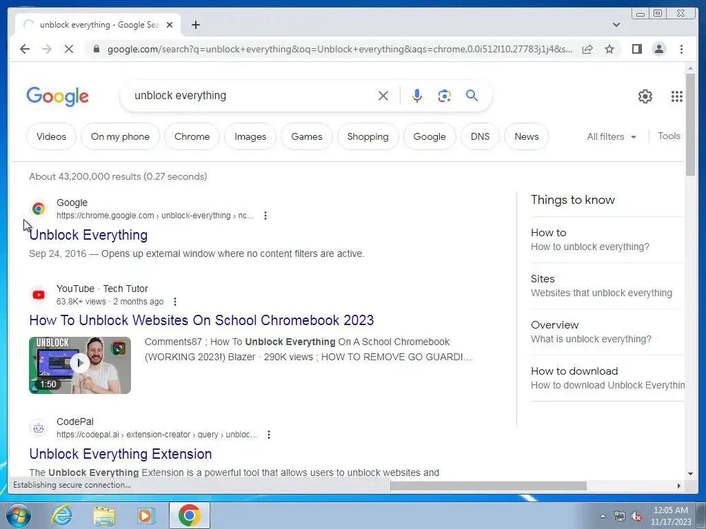
Task: Click the YouTube favicon on video result
Action: click(39, 295)
